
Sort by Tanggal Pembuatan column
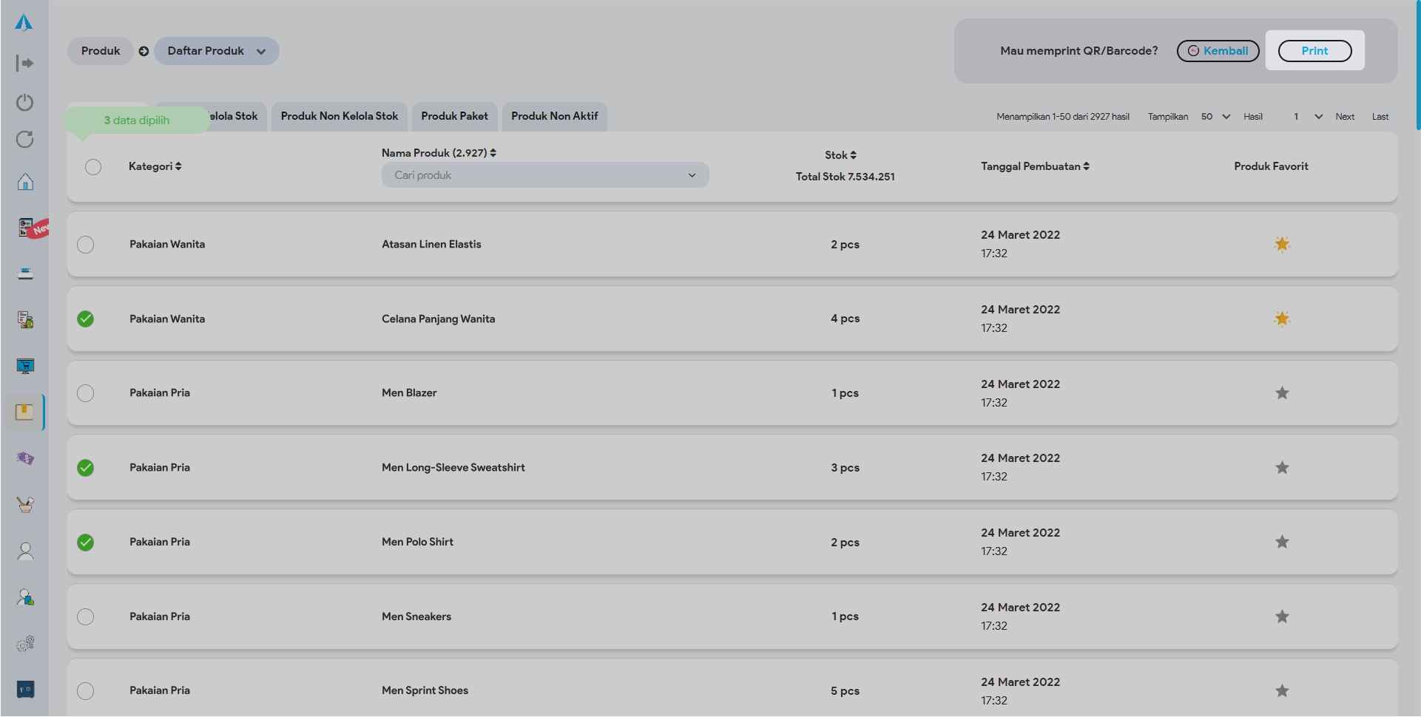(x=1035, y=166)
